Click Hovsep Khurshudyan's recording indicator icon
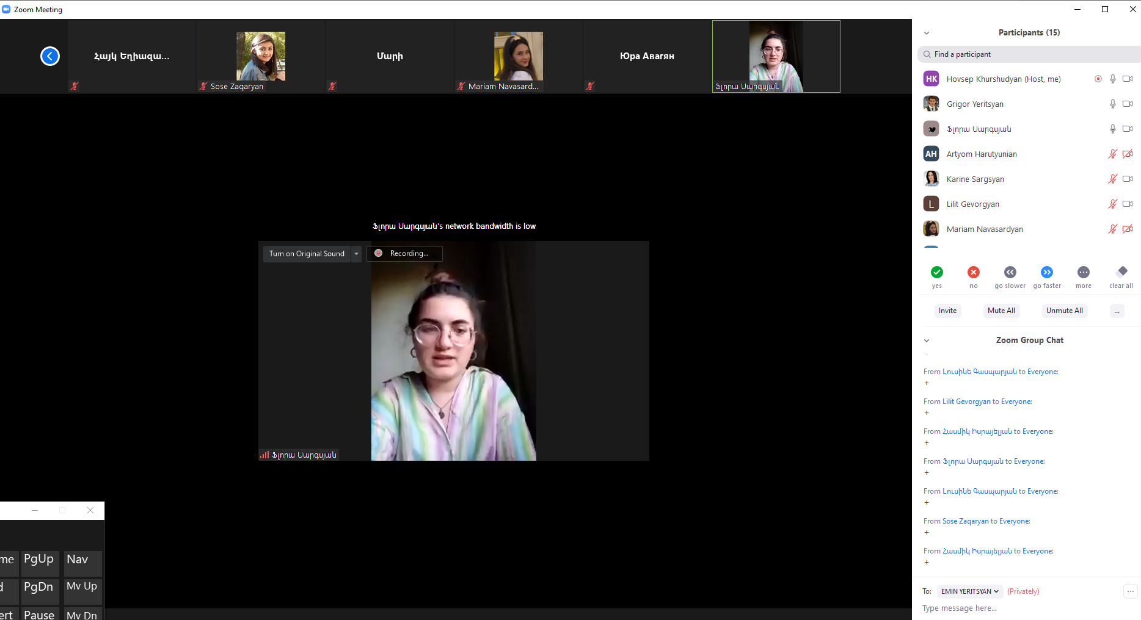This screenshot has width=1141, height=620. point(1098,79)
